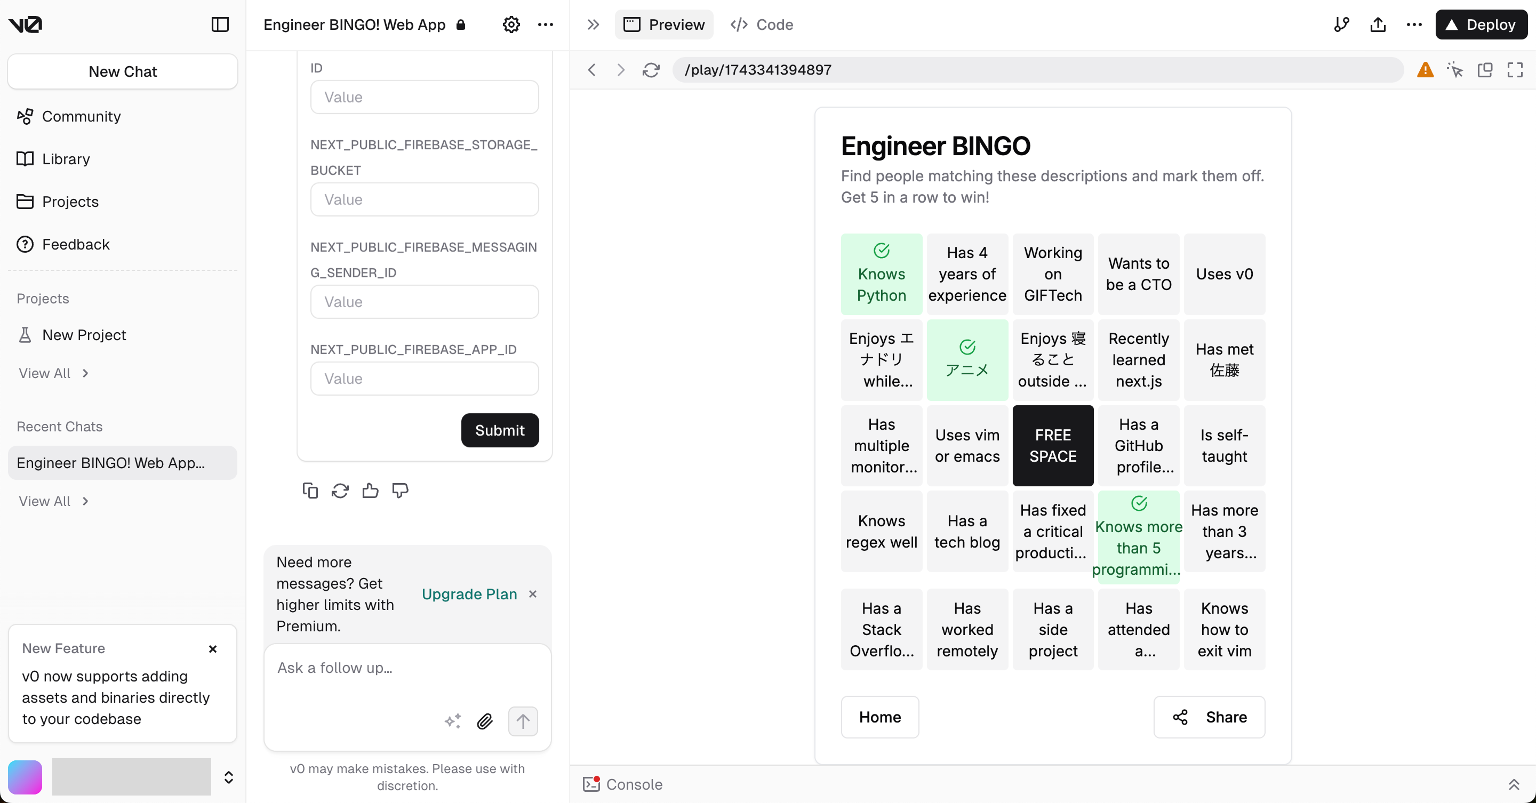Click the refresh preview icon

pyautogui.click(x=651, y=70)
